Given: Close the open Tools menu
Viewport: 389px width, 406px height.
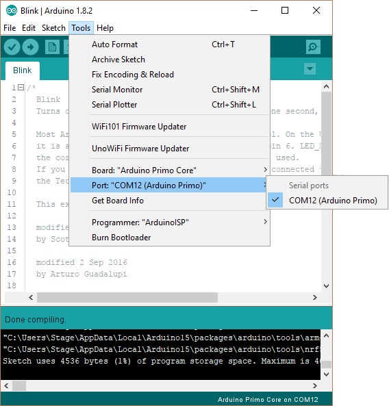Looking at the screenshot, I should (81, 28).
